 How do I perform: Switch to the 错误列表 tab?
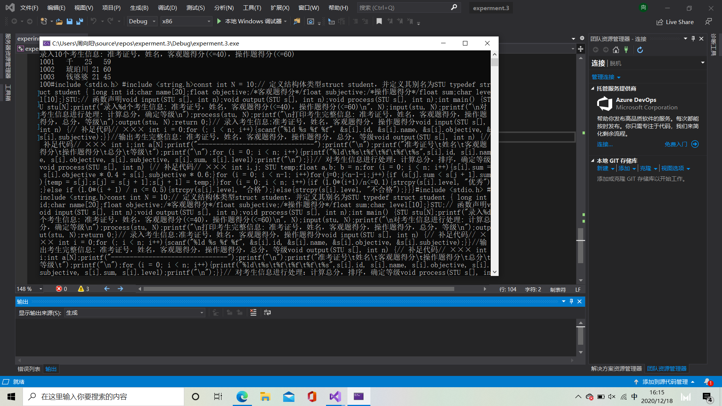point(29,369)
